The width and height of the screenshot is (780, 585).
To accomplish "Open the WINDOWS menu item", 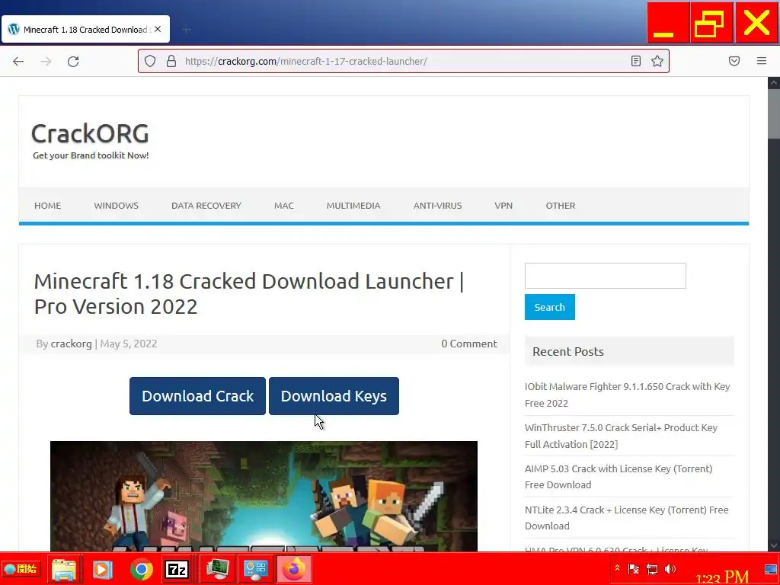I will coord(117,206).
